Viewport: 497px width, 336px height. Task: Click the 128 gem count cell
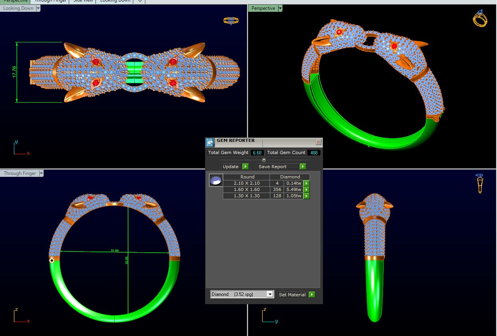pyautogui.click(x=277, y=196)
